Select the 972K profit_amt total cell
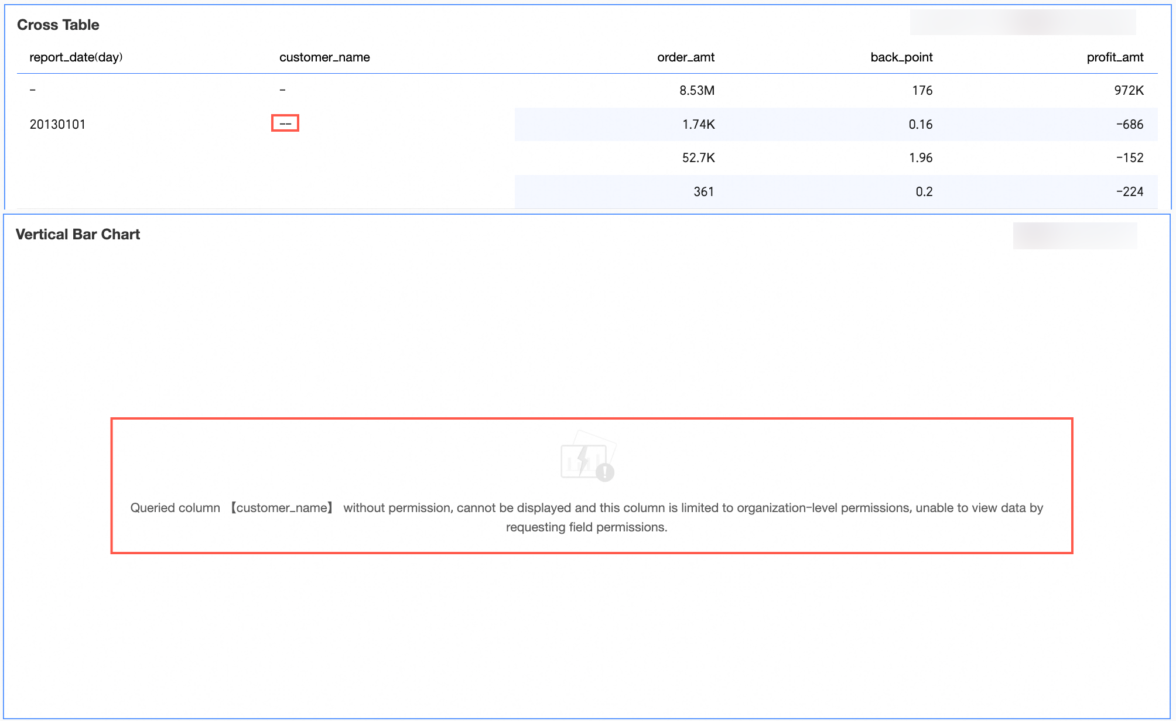Viewport: 1176px width, 721px height. point(1129,91)
